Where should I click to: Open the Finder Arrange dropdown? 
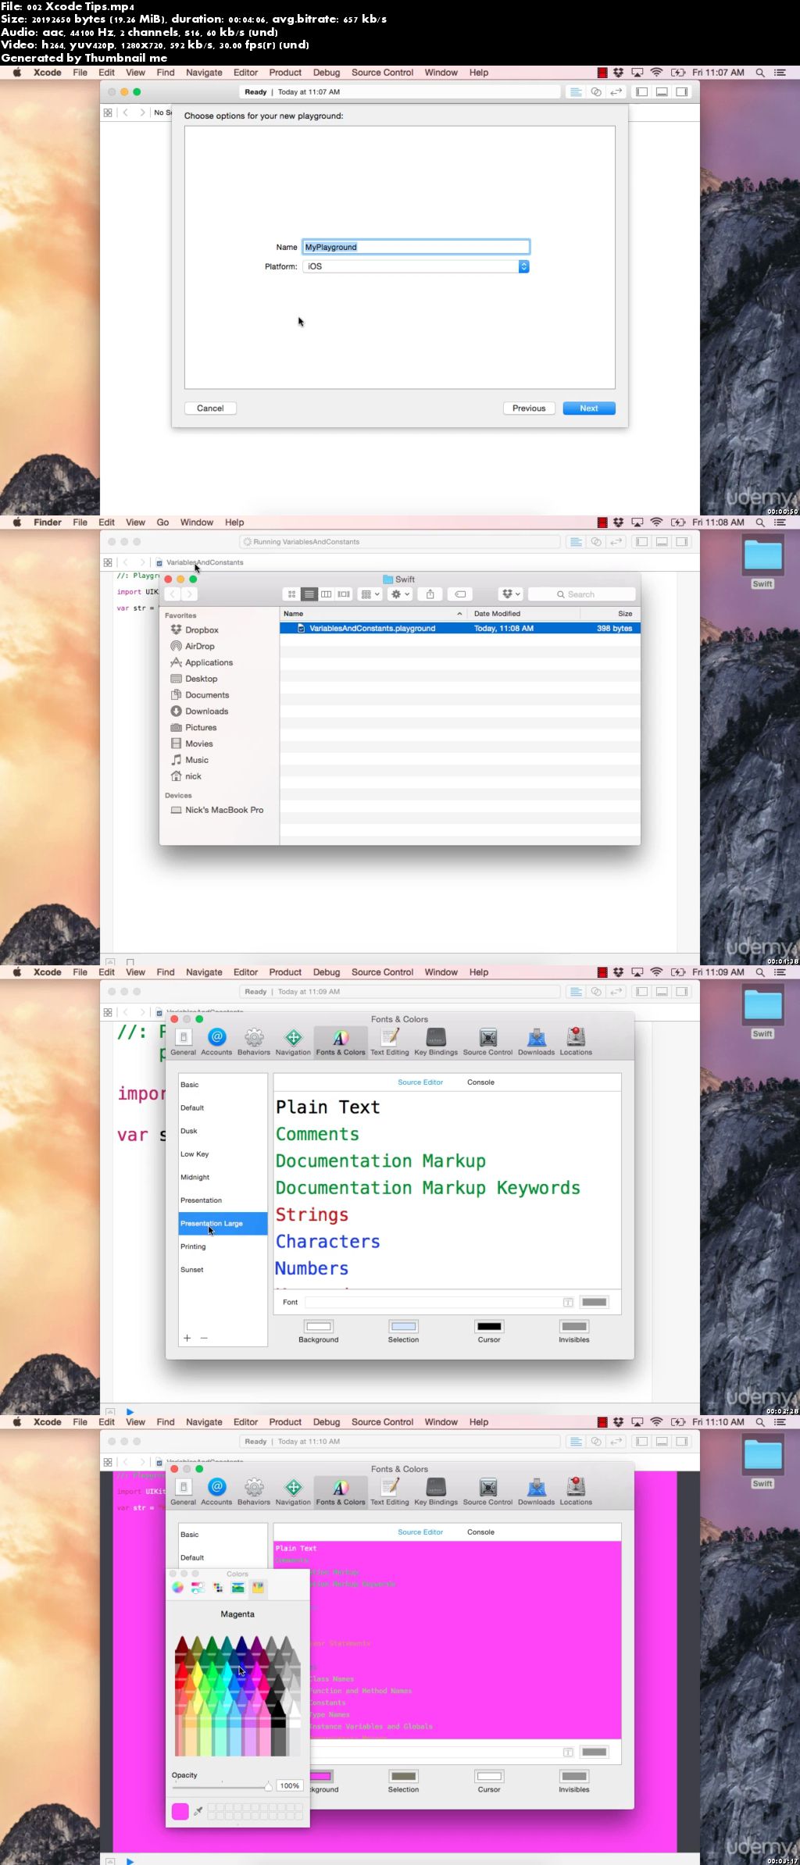(370, 594)
